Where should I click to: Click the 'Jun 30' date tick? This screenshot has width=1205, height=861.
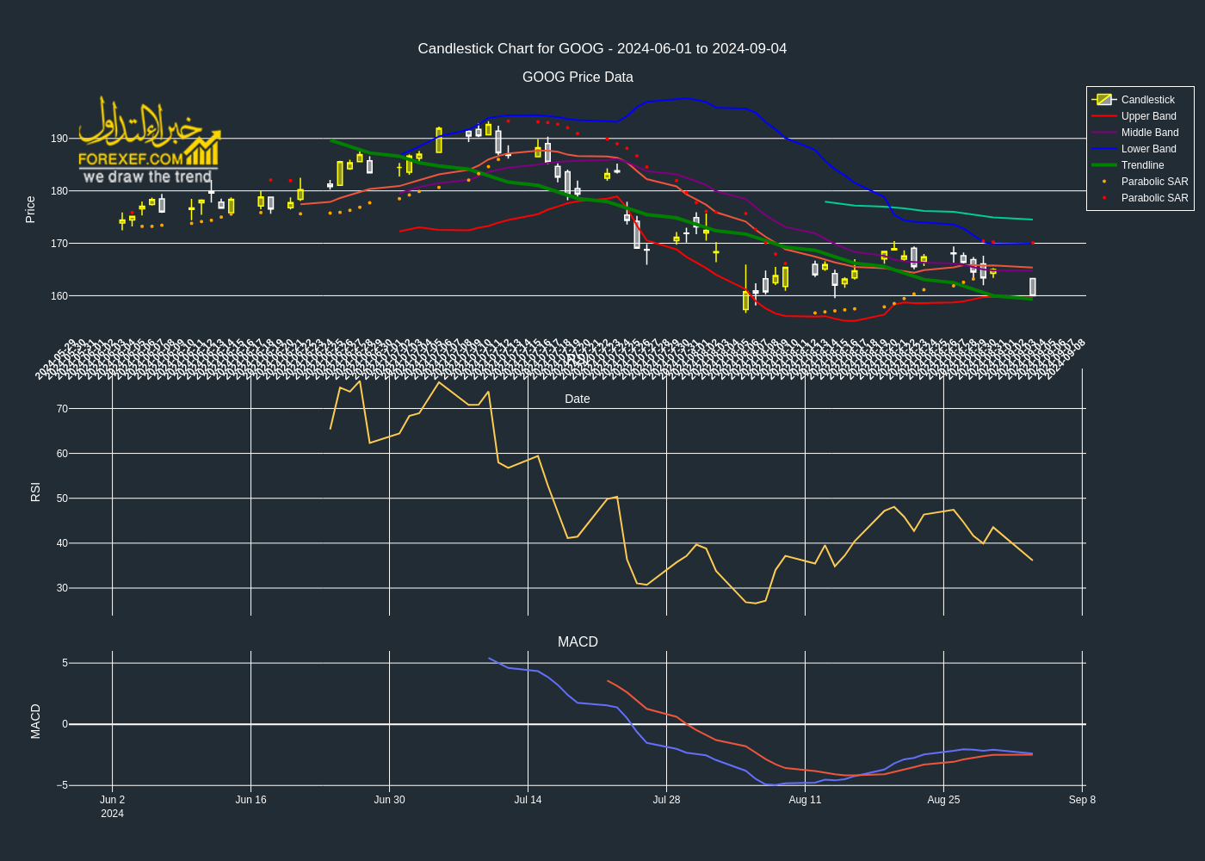tap(389, 800)
